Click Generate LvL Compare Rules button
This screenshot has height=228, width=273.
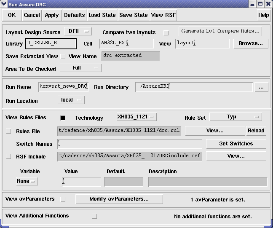pos(220,31)
